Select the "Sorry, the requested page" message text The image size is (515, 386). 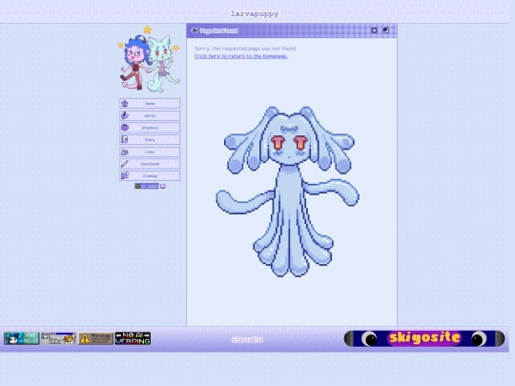(x=245, y=49)
